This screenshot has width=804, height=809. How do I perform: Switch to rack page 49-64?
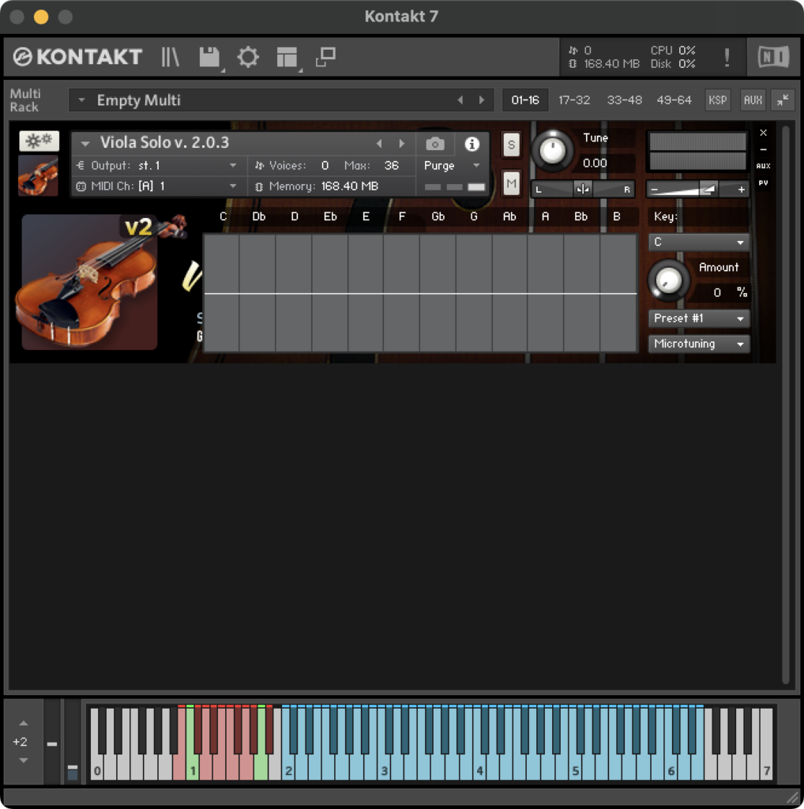(x=674, y=100)
